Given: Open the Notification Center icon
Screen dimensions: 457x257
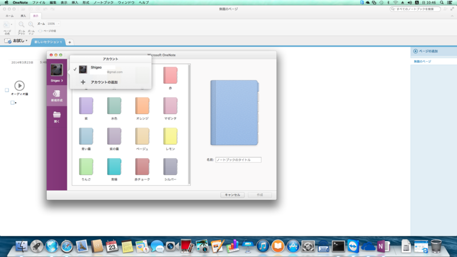Looking at the screenshot, I should [x=450, y=2].
